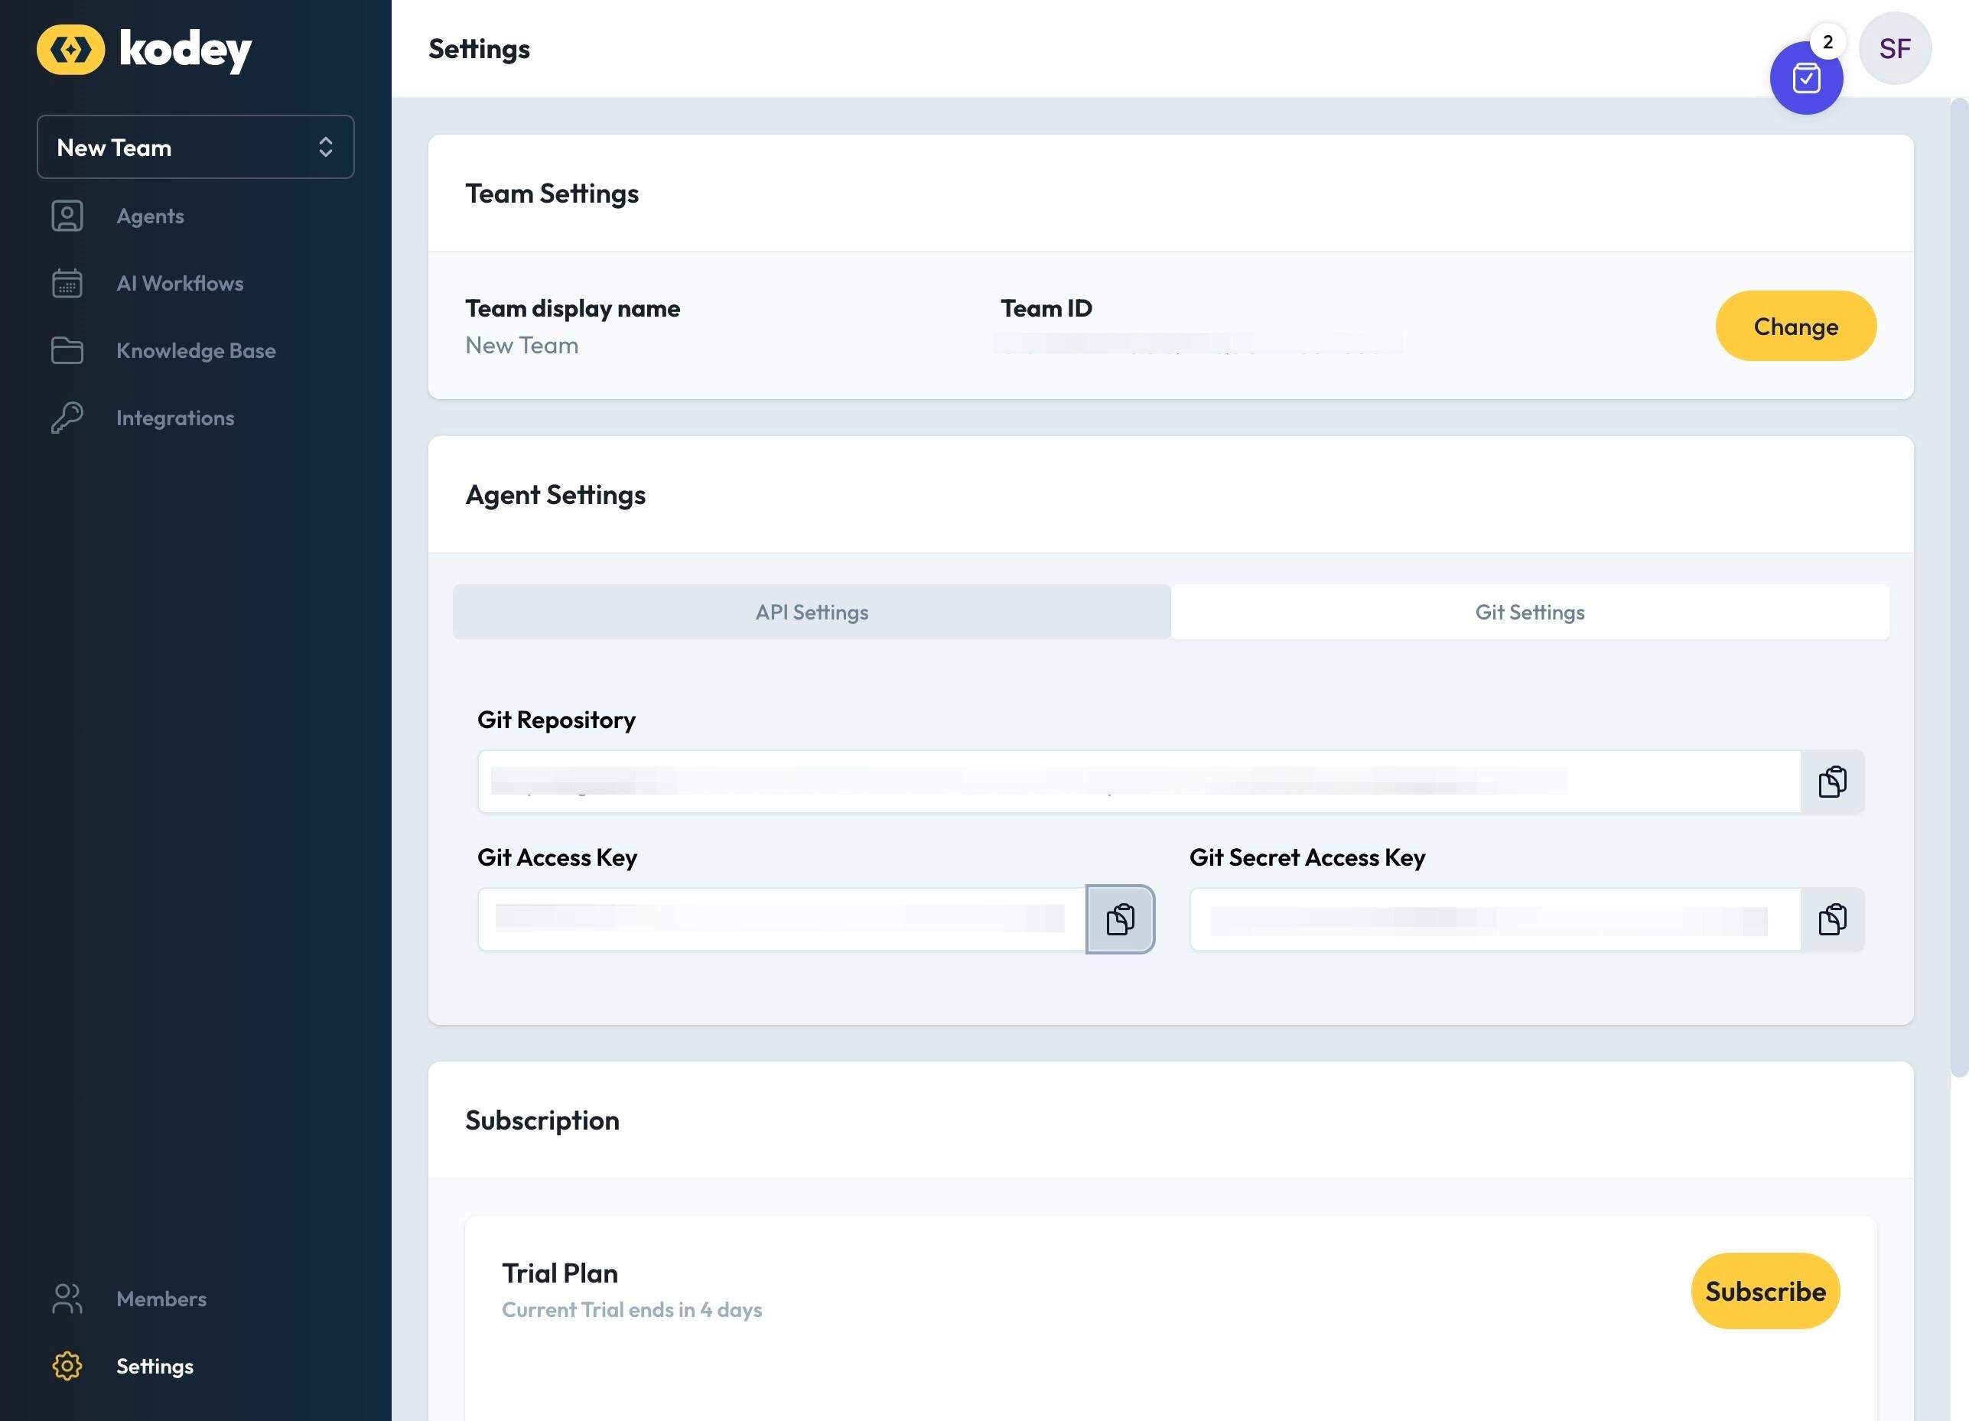Click the Git Repository URL field
The width and height of the screenshot is (1969, 1421).
[1139, 782]
